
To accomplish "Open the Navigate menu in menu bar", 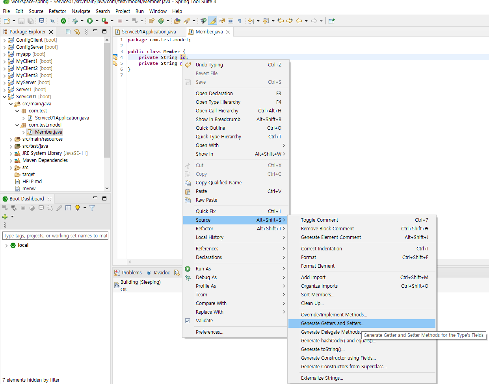I will [81, 11].
